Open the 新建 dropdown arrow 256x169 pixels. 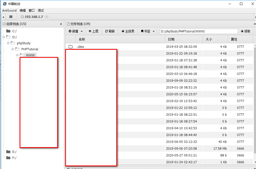click(x=82, y=31)
